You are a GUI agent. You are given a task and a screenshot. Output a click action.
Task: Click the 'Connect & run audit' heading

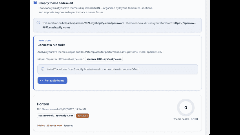(x=51, y=45)
